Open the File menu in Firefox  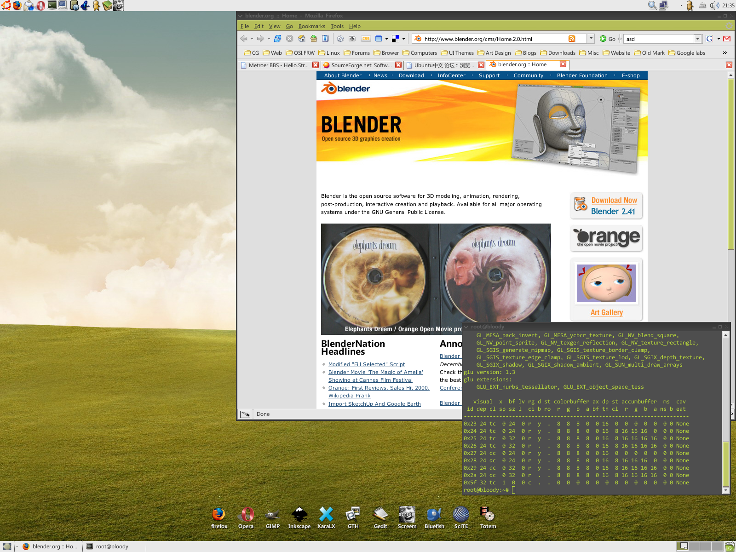coord(245,26)
